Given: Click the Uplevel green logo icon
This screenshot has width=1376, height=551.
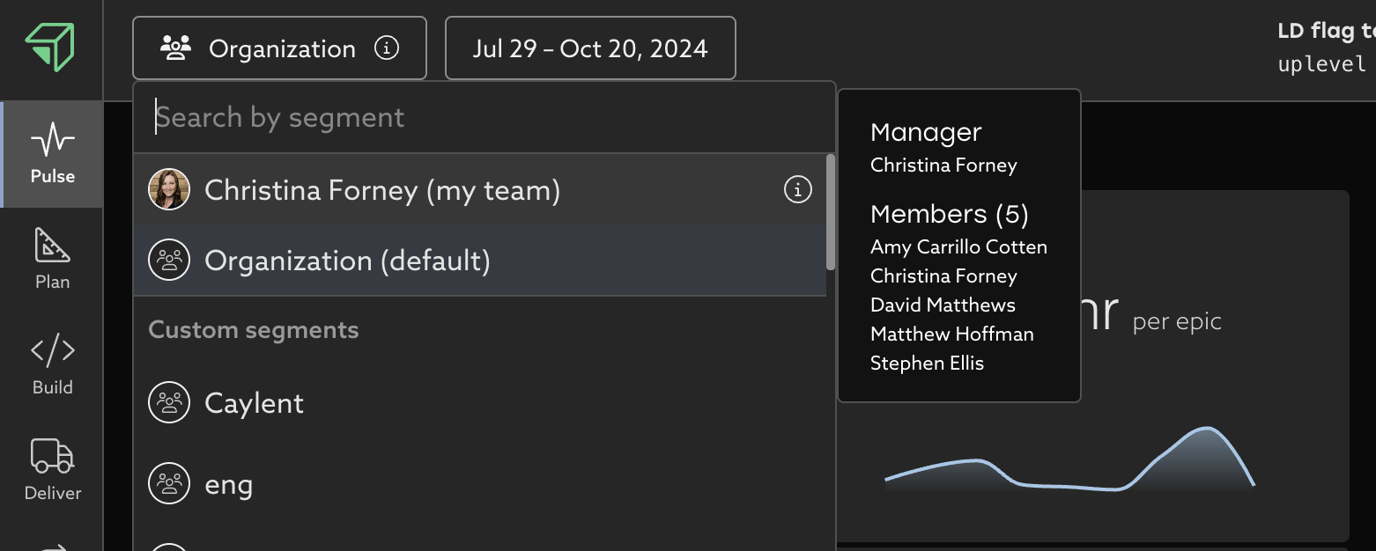Looking at the screenshot, I should 49,47.
